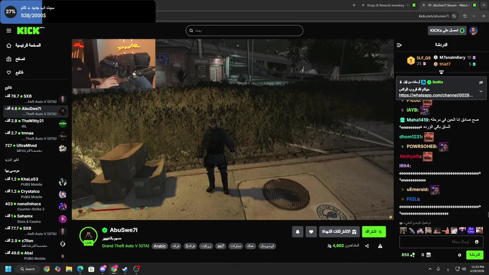Open the hamburger menu beside the Kick logo
This screenshot has height=275, width=489.
(9, 31)
